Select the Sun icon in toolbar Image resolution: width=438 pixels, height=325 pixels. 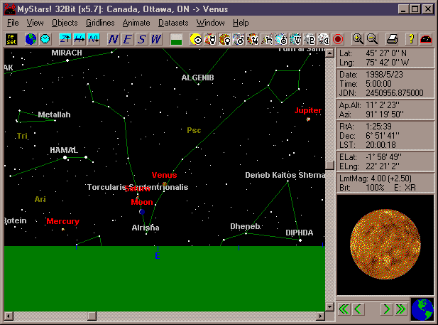(195, 38)
